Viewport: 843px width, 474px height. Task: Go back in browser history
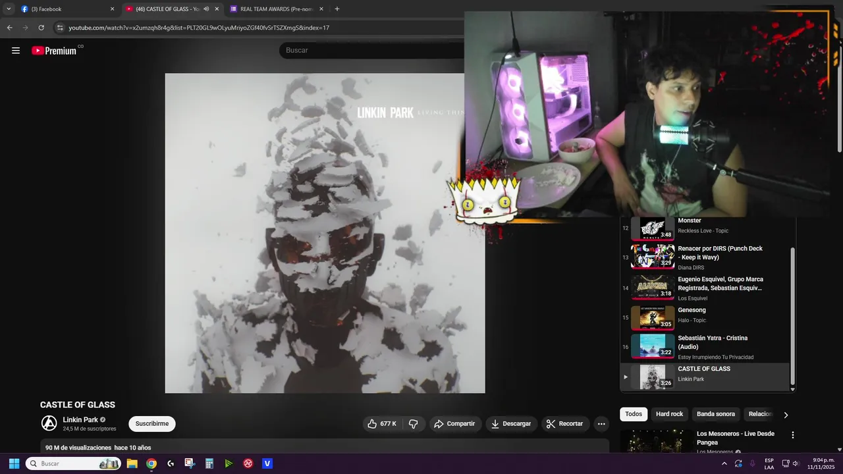tap(9, 28)
